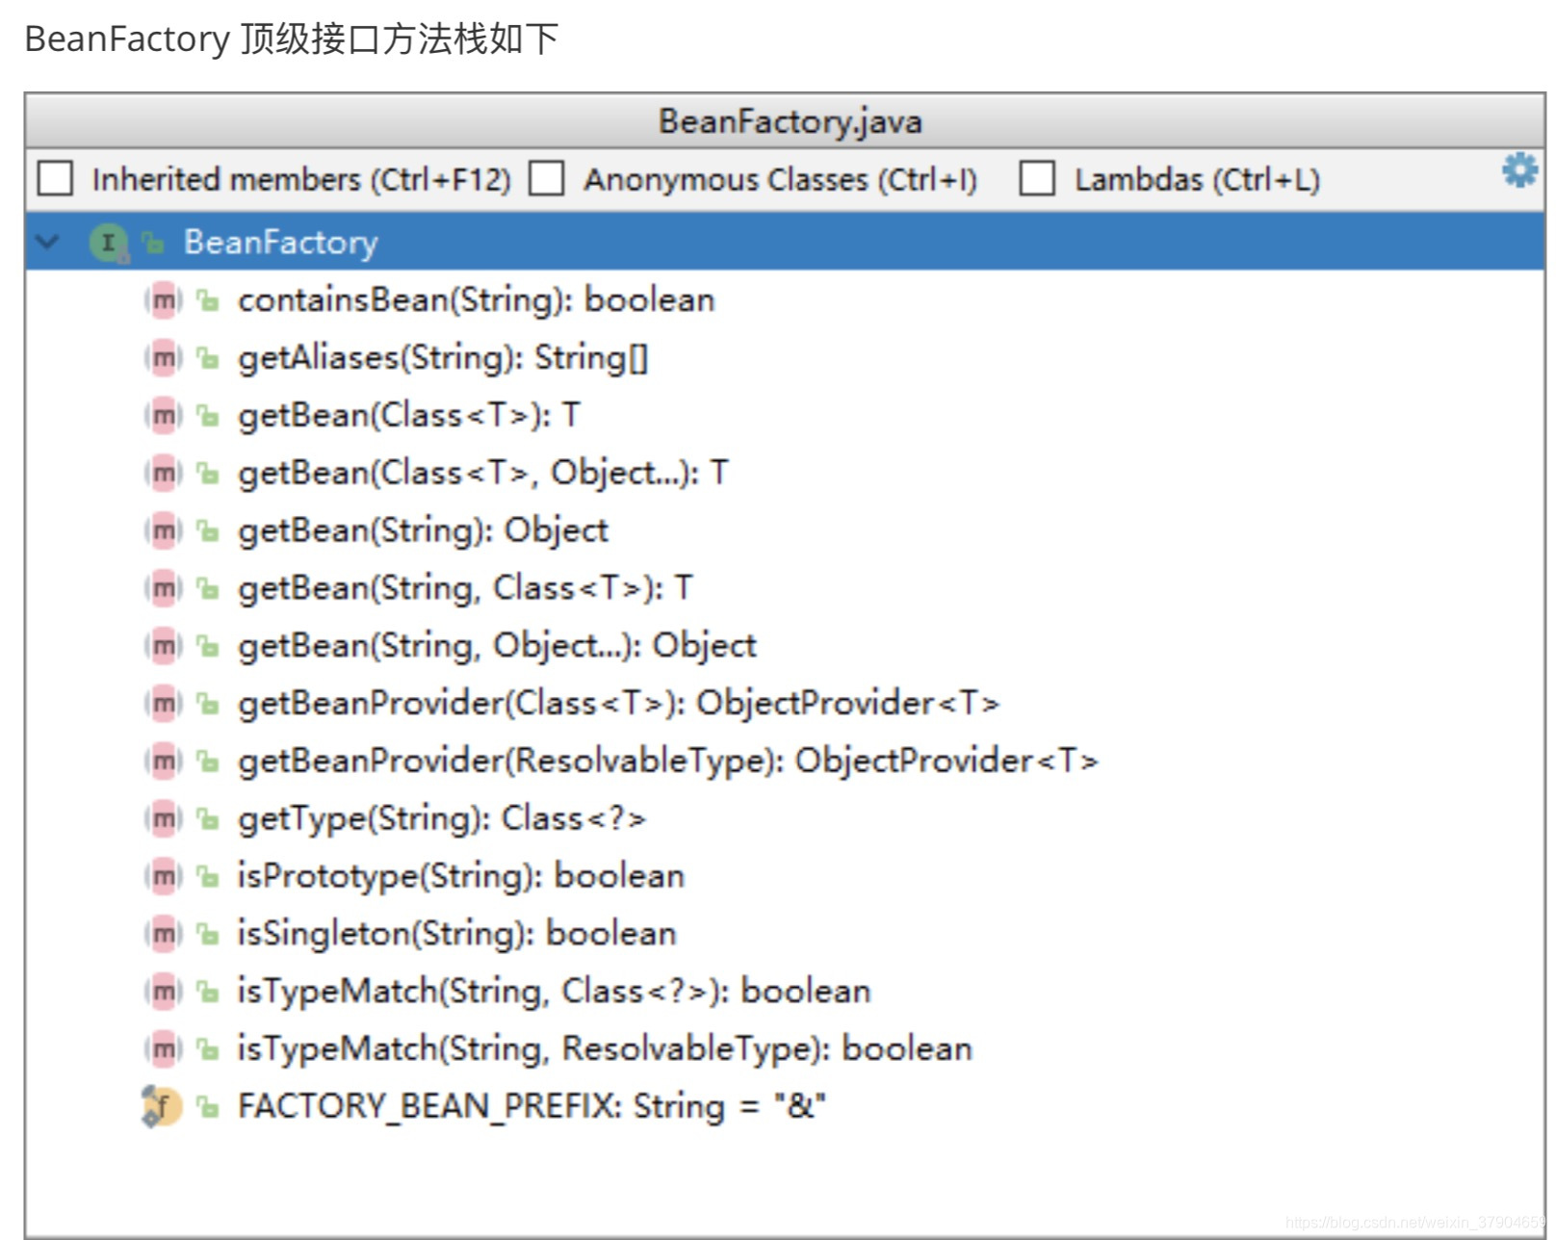Select isSingleton(String): boolean

(457, 933)
